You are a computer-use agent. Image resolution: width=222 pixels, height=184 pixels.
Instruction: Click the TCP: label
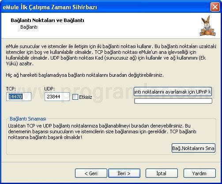pos(11,89)
